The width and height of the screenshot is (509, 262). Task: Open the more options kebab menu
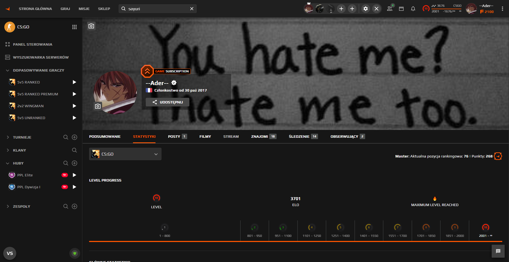point(502,9)
